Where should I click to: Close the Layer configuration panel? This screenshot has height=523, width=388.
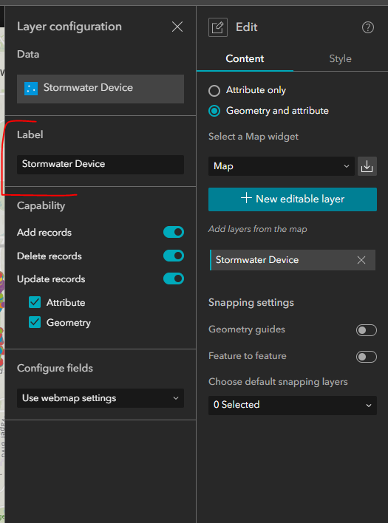pos(177,27)
